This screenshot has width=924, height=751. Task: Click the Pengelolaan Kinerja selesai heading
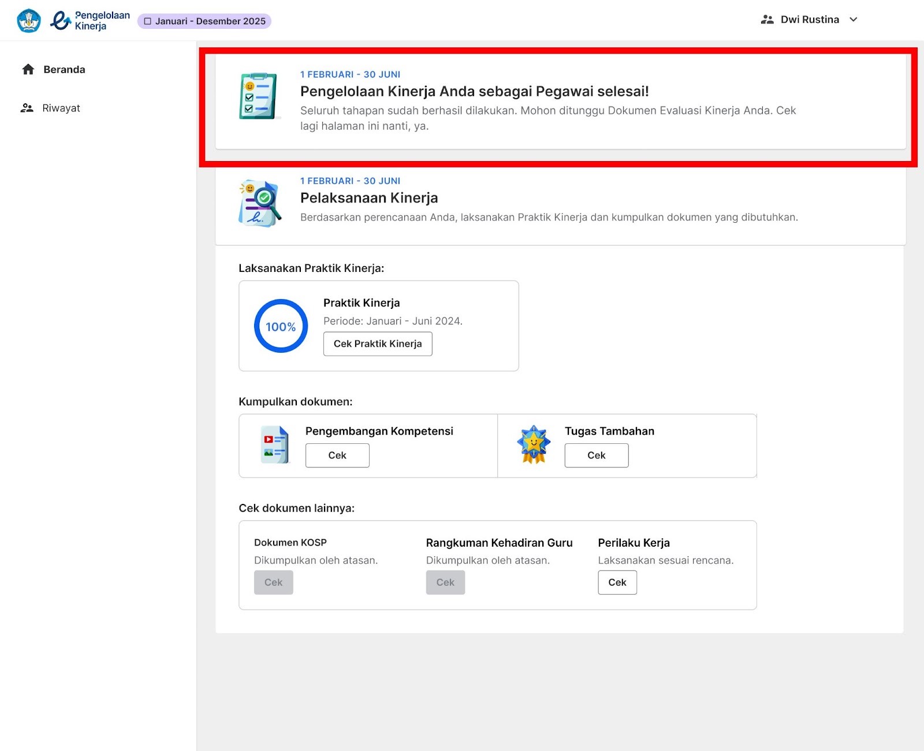tap(474, 91)
